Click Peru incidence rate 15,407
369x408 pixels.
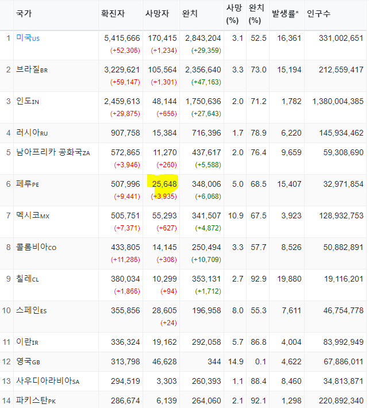point(289,184)
